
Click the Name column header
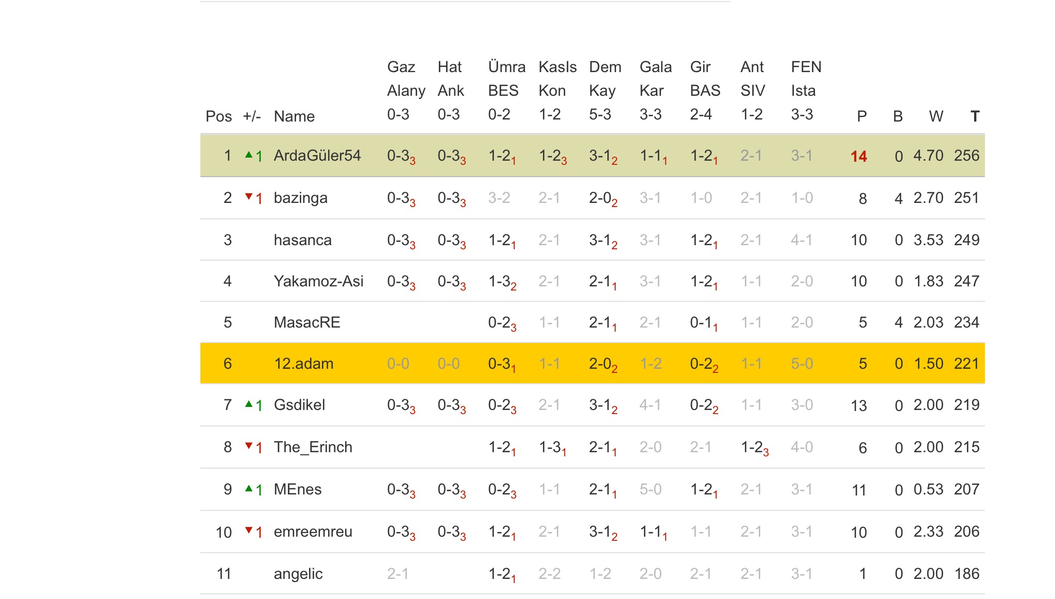pyautogui.click(x=294, y=116)
